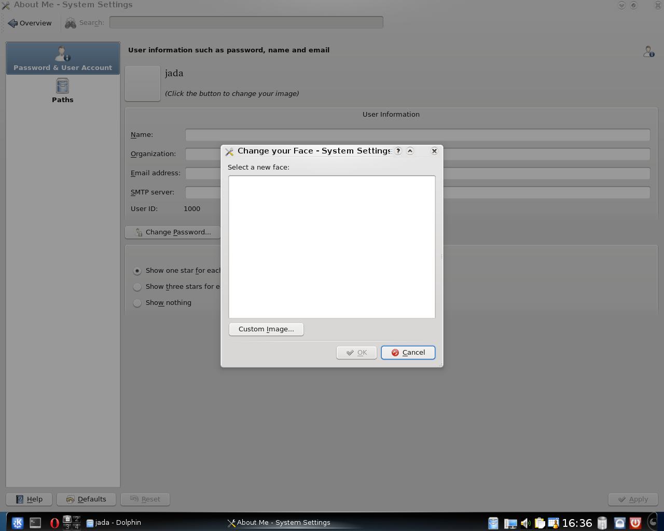
Task: Click the Custom Image... button
Action: [266, 329]
